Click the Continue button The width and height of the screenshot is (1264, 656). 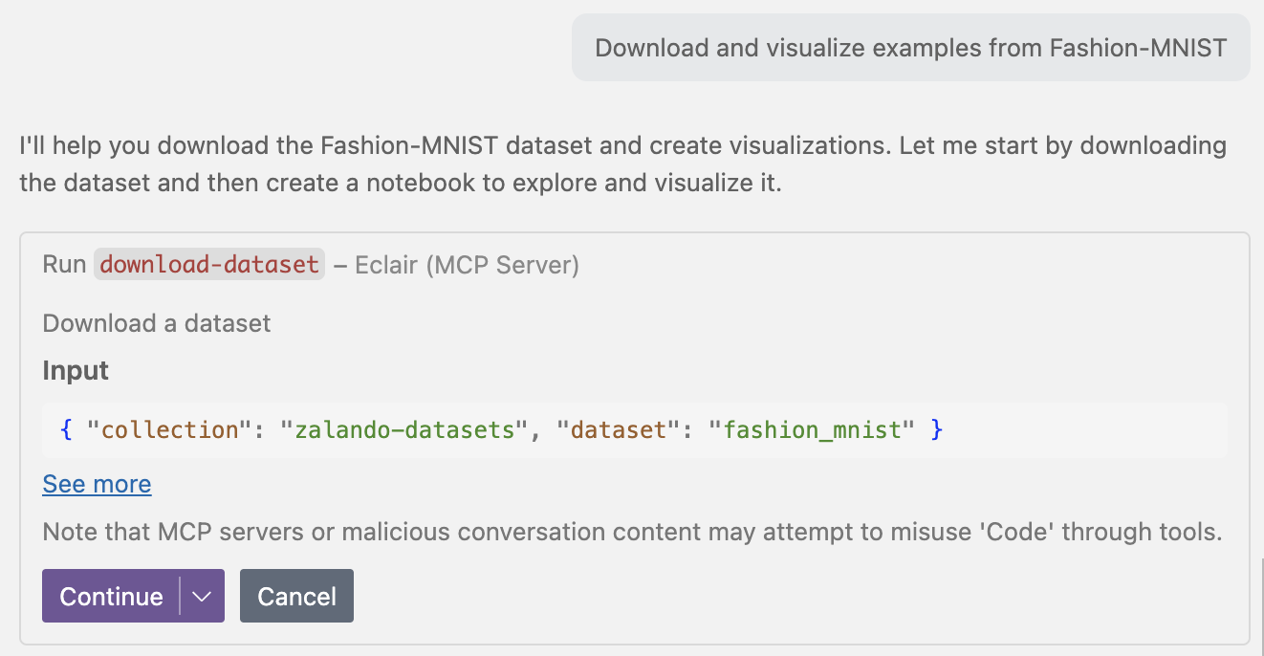pyautogui.click(x=111, y=597)
